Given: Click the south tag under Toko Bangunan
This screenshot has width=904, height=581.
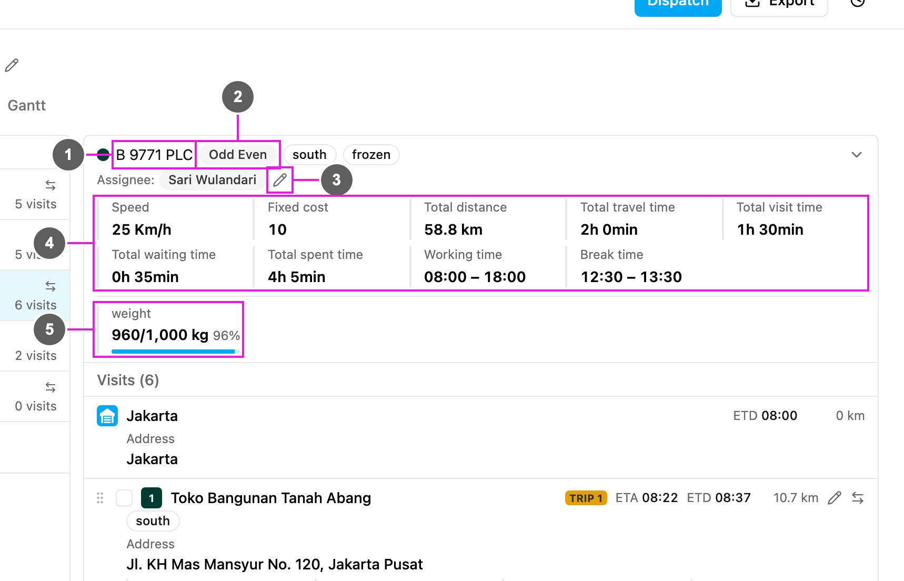Looking at the screenshot, I should tap(153, 521).
